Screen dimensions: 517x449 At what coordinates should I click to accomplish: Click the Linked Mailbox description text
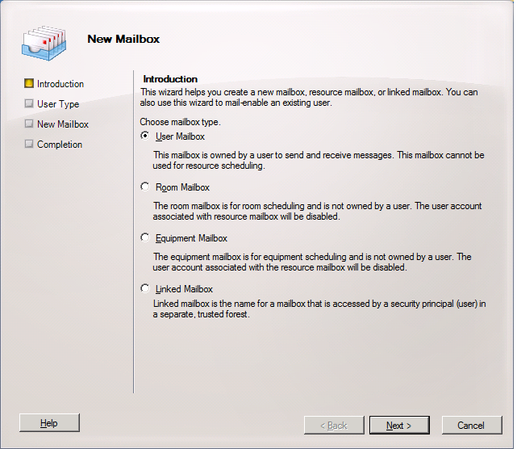point(319,309)
